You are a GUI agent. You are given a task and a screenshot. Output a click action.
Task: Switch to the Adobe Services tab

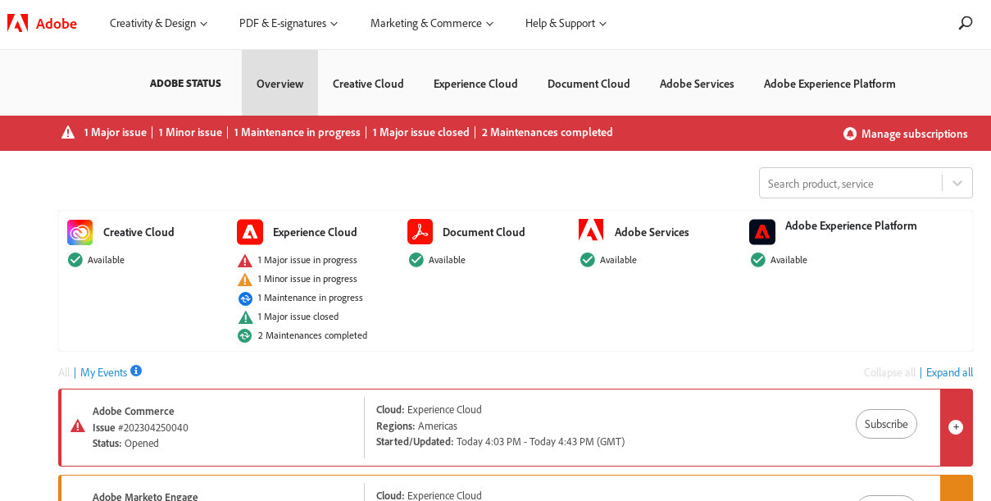pyautogui.click(x=697, y=83)
